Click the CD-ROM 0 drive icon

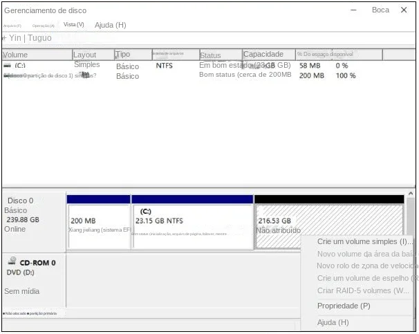[x=12, y=261]
